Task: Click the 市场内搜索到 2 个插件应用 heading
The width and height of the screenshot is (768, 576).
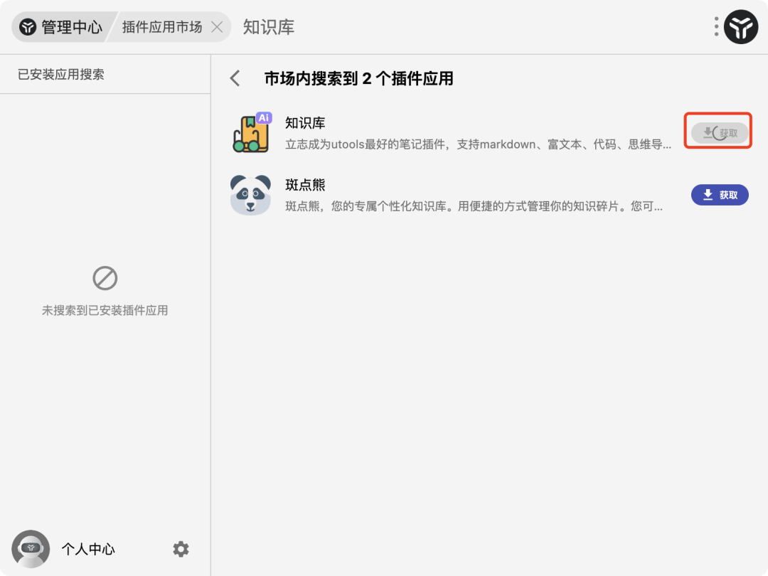Action: 359,78
